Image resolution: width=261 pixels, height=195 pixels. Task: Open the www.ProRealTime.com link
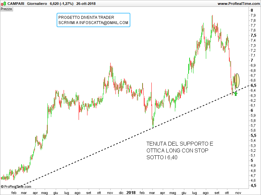tap(238, 4)
